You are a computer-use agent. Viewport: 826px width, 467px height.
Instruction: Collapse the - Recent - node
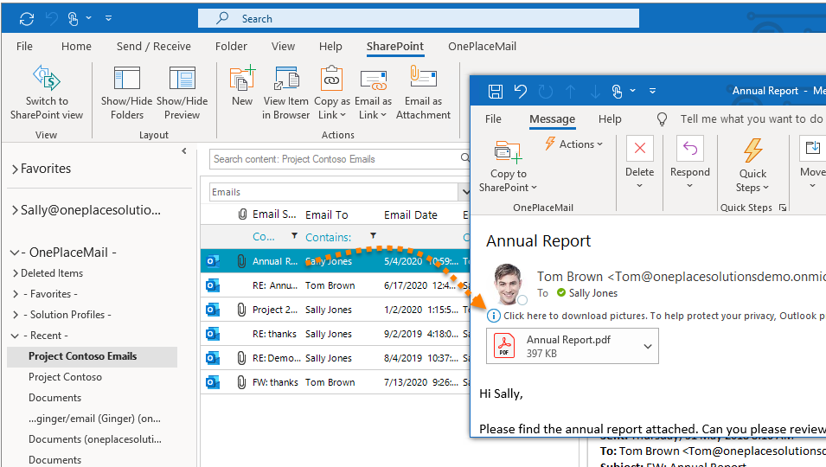click(15, 336)
